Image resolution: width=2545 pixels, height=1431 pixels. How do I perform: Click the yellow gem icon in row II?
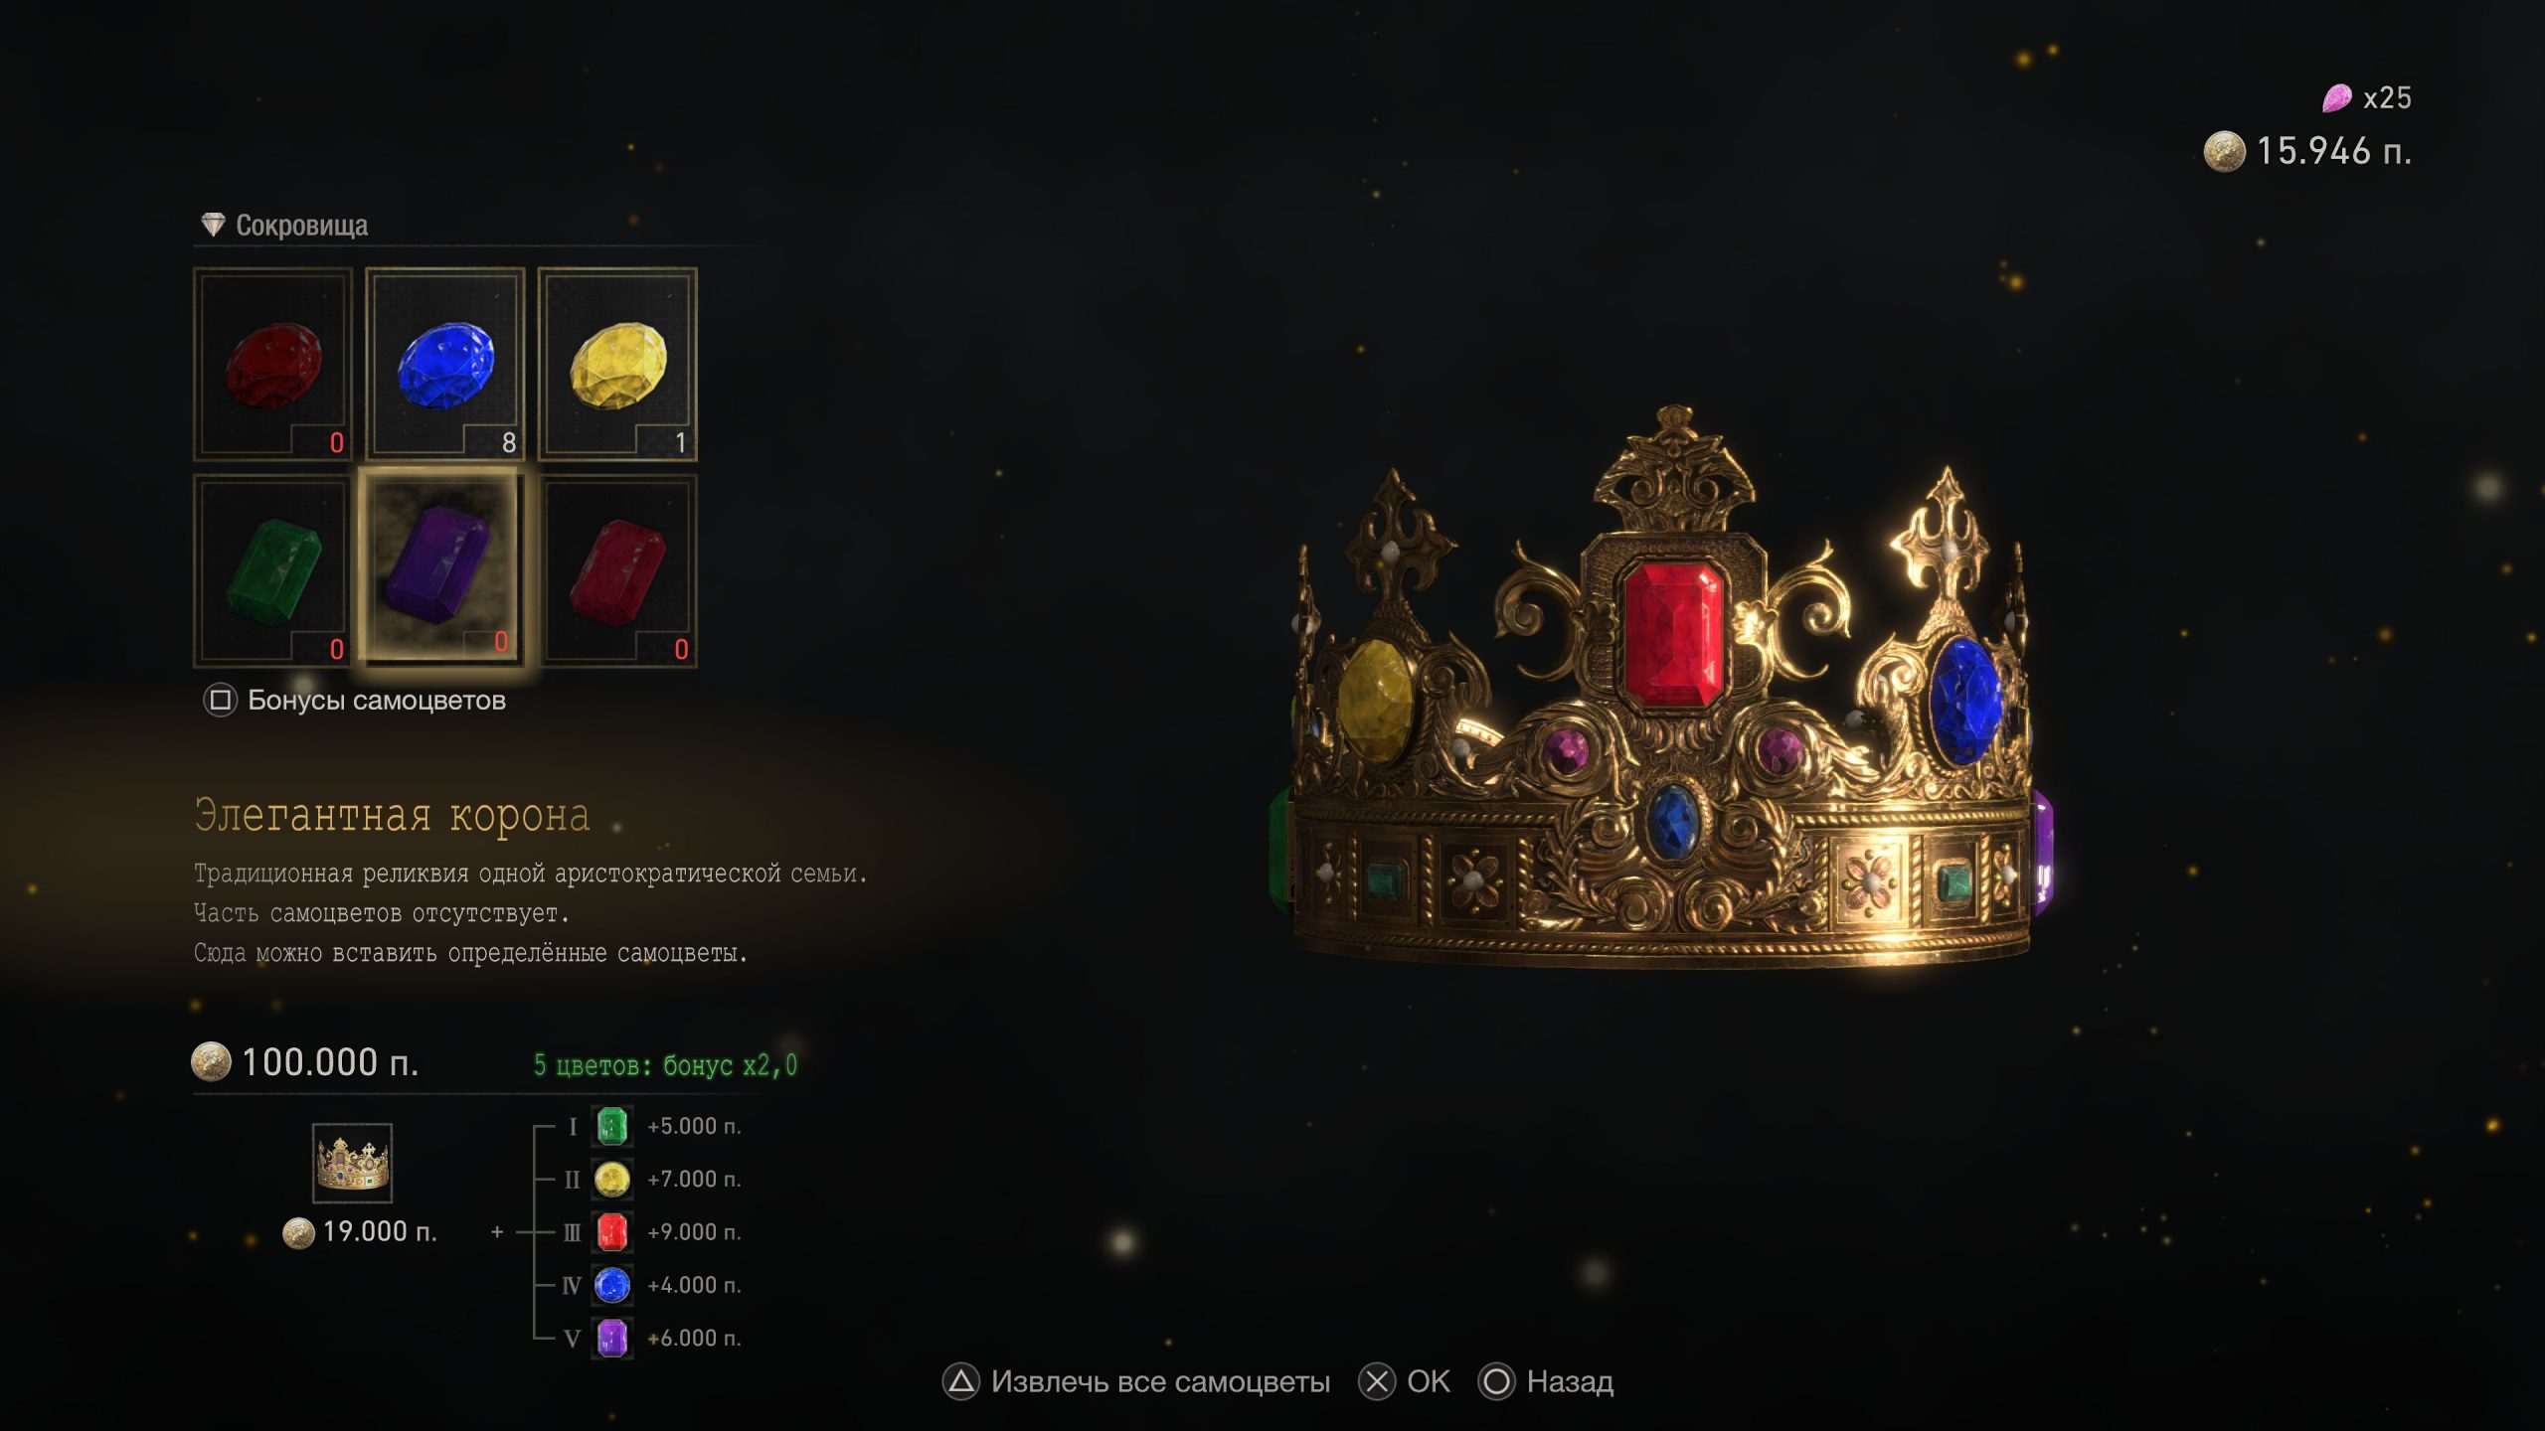(612, 1180)
